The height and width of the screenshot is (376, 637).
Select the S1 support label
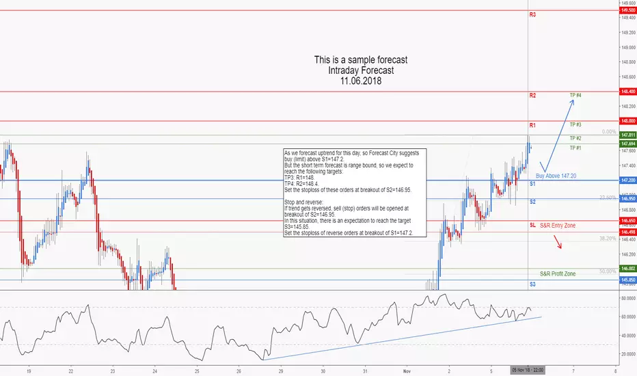532,184
